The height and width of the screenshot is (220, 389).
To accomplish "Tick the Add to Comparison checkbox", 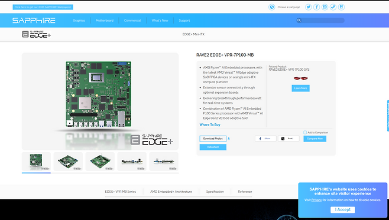I will pos(305,132).
